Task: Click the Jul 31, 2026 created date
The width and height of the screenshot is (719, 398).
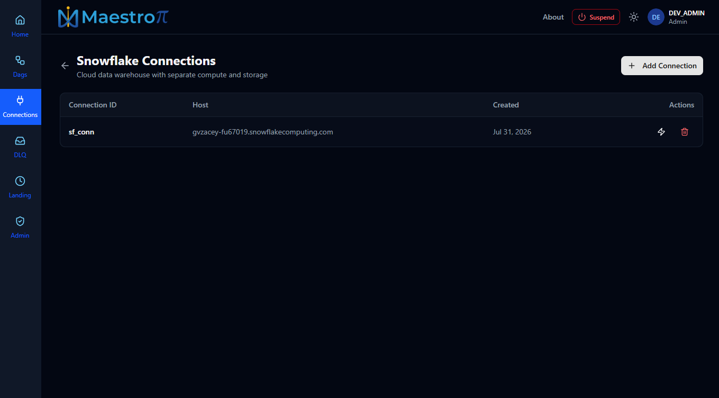Action: (x=512, y=132)
